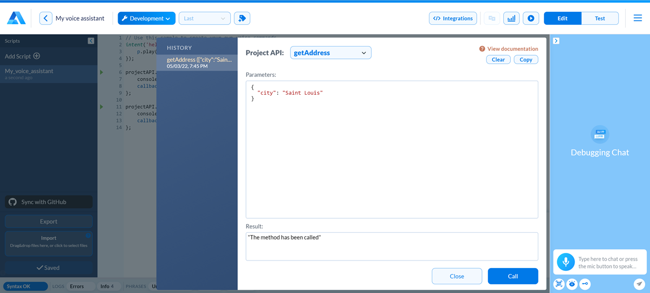Click the HISTORY heading
650x293 pixels.
(x=179, y=48)
